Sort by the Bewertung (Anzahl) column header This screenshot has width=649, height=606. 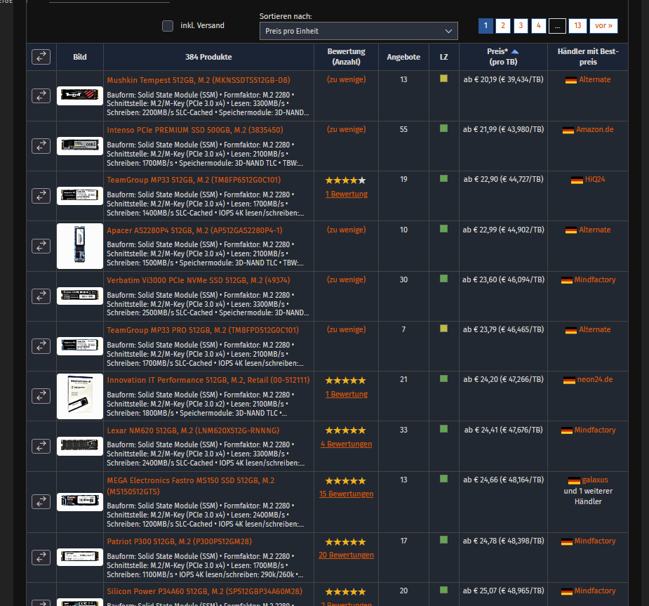[x=346, y=57]
